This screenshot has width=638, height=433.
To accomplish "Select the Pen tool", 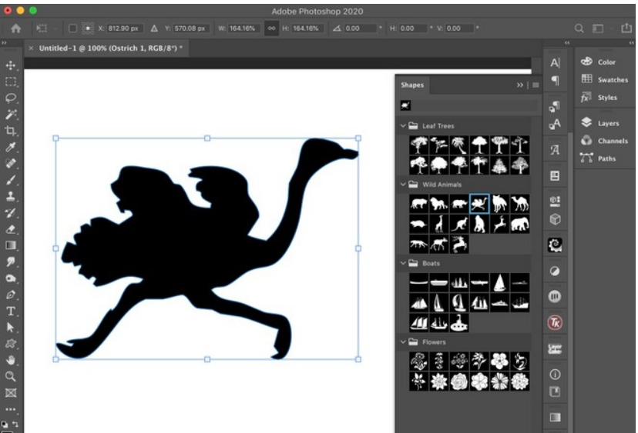I will click(11, 295).
